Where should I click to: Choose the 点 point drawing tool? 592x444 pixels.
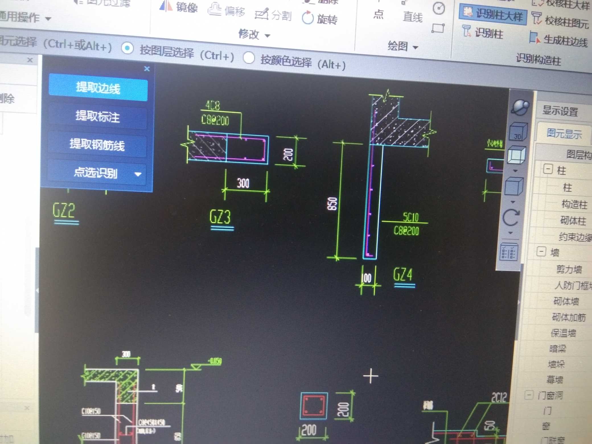pos(378,14)
